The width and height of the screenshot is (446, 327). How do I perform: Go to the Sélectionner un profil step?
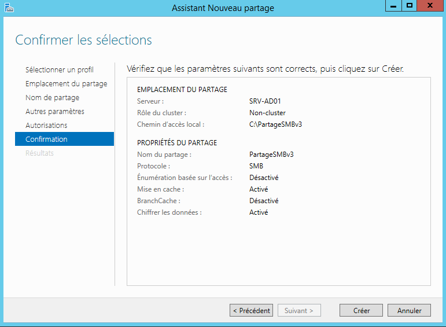pyautogui.click(x=59, y=70)
